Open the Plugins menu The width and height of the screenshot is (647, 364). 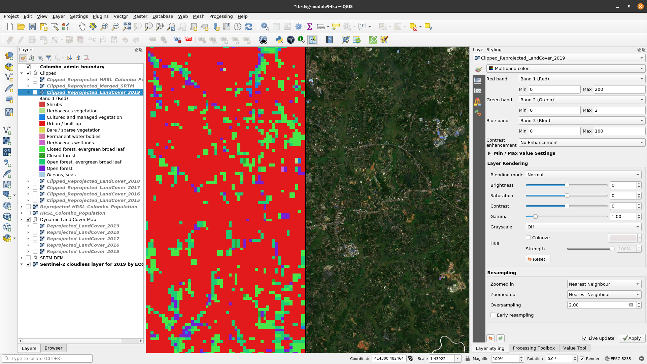tap(100, 16)
